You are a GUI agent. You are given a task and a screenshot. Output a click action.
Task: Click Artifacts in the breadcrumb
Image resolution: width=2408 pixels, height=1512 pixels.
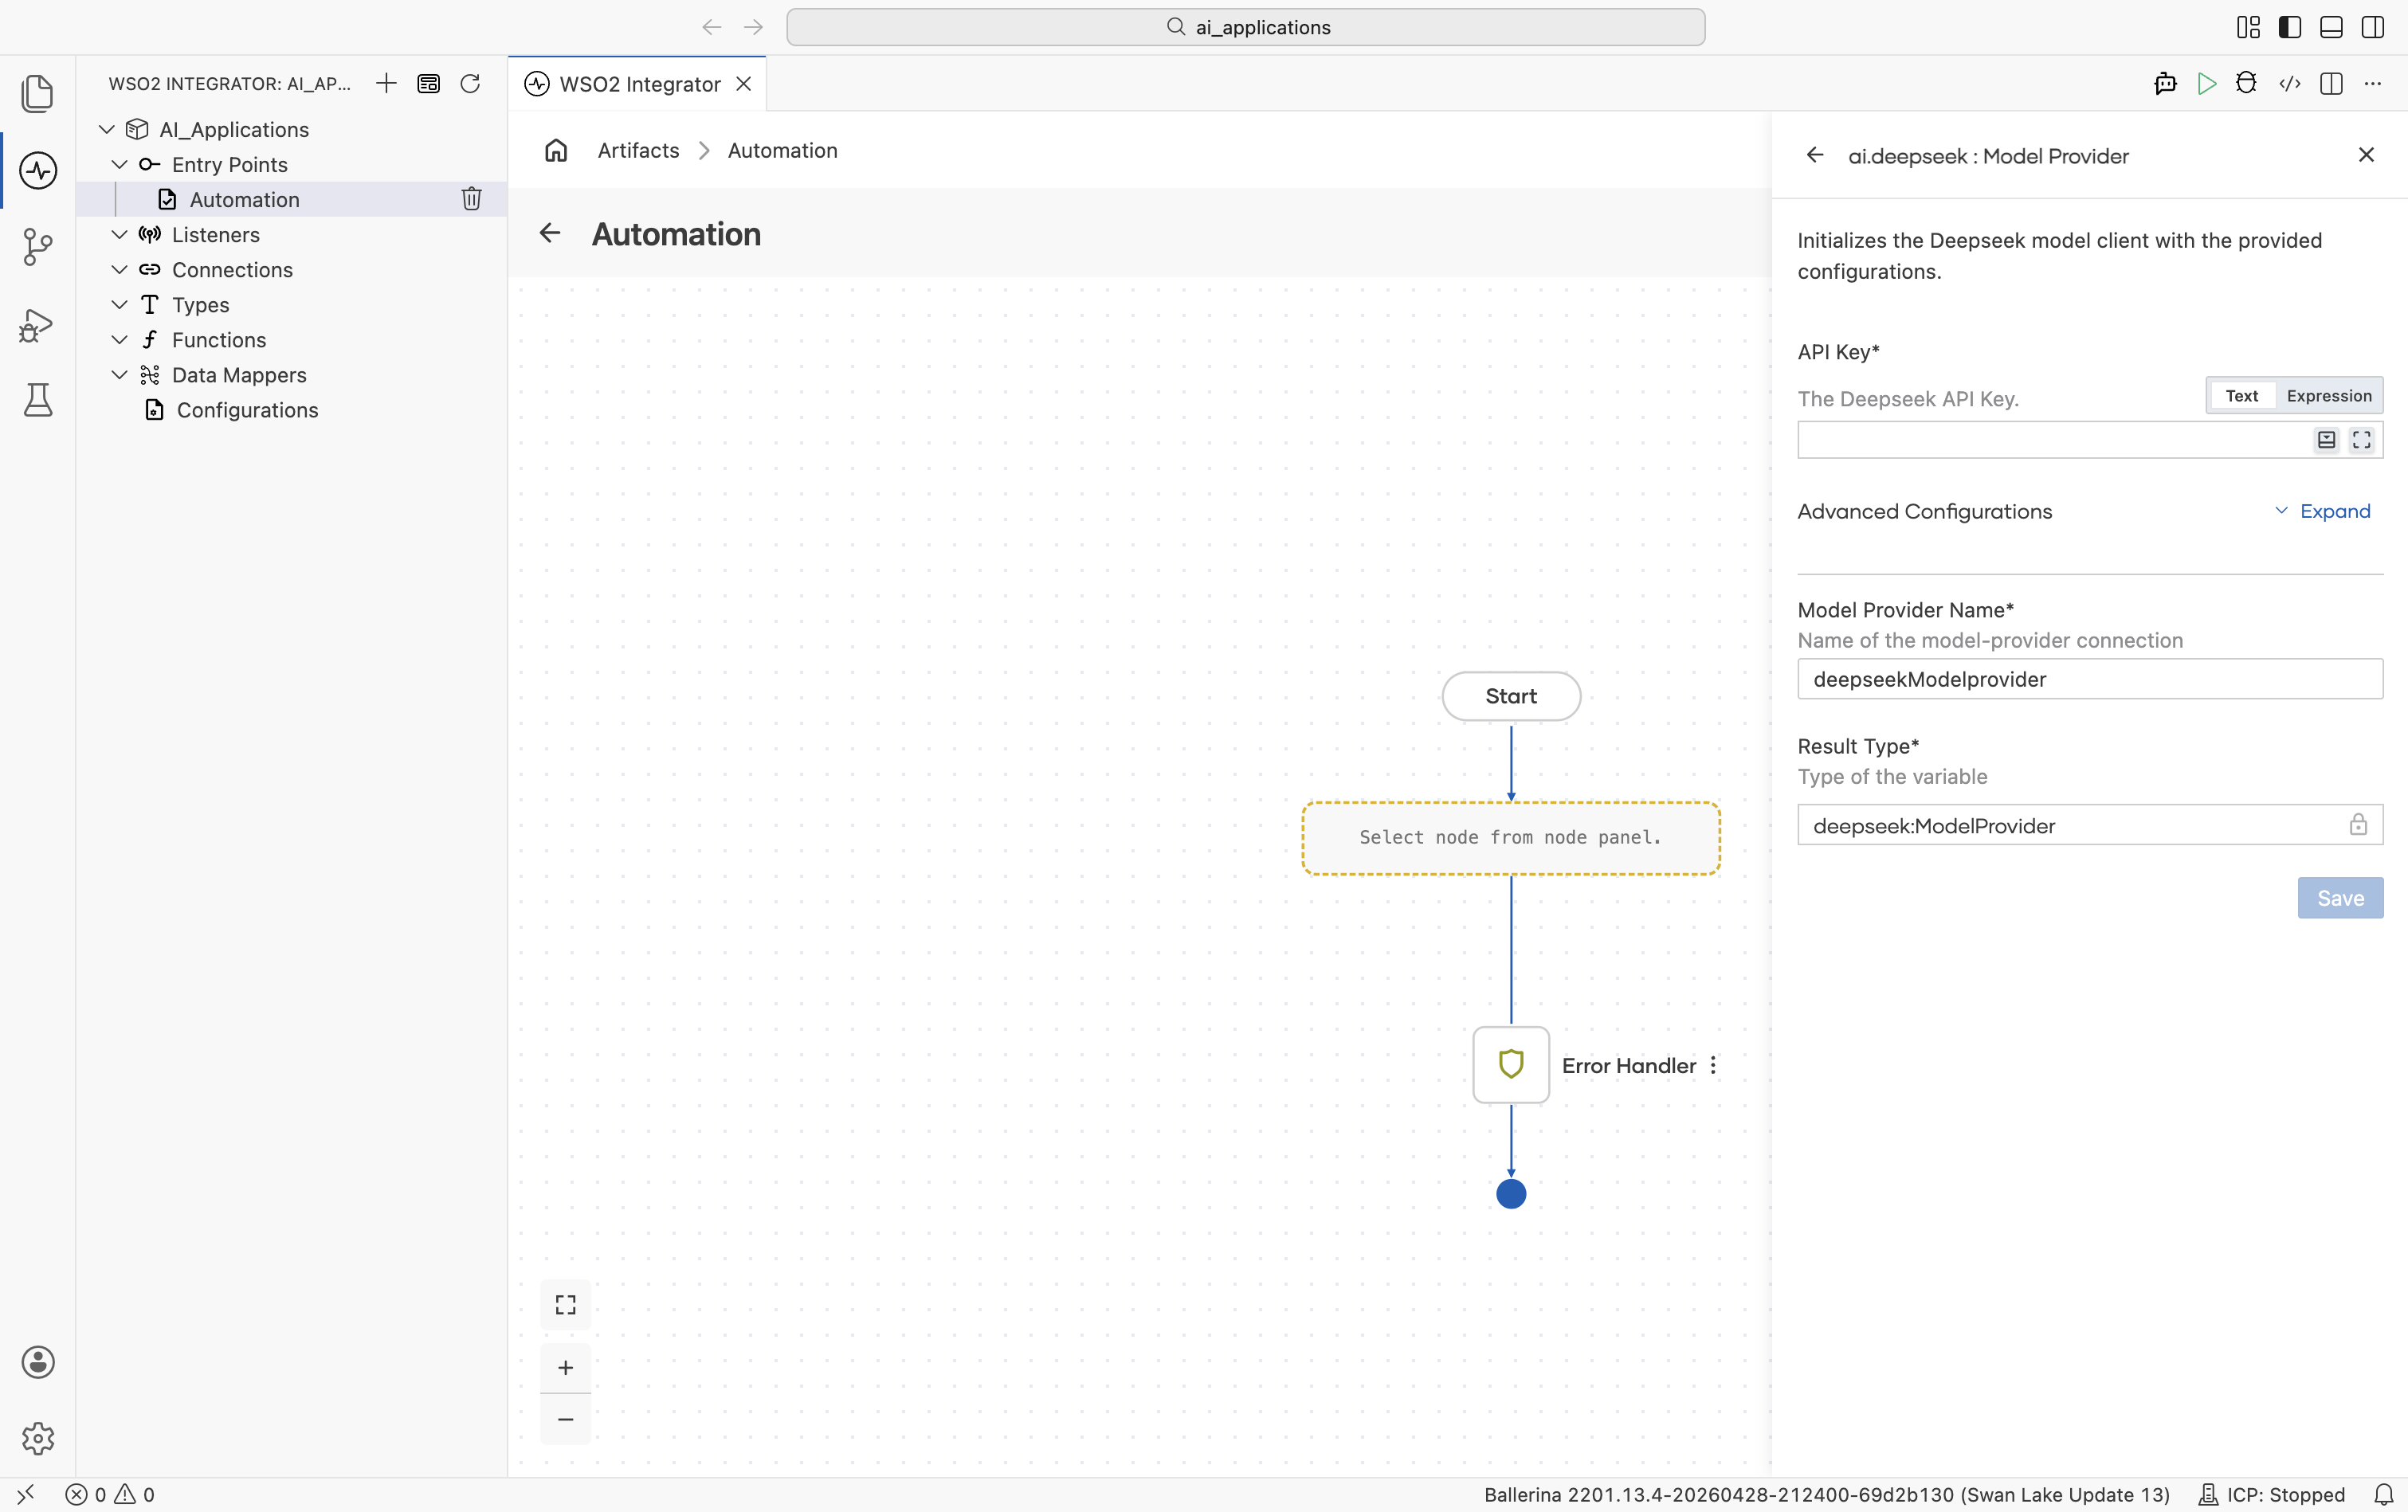(x=638, y=150)
